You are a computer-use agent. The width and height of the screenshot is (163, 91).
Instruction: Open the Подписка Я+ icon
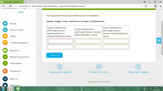5,71
